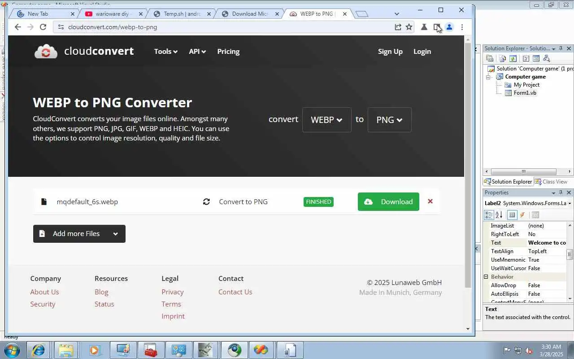Open a new browser tab with plus button
This screenshot has height=359, width=574.
pos(362,14)
